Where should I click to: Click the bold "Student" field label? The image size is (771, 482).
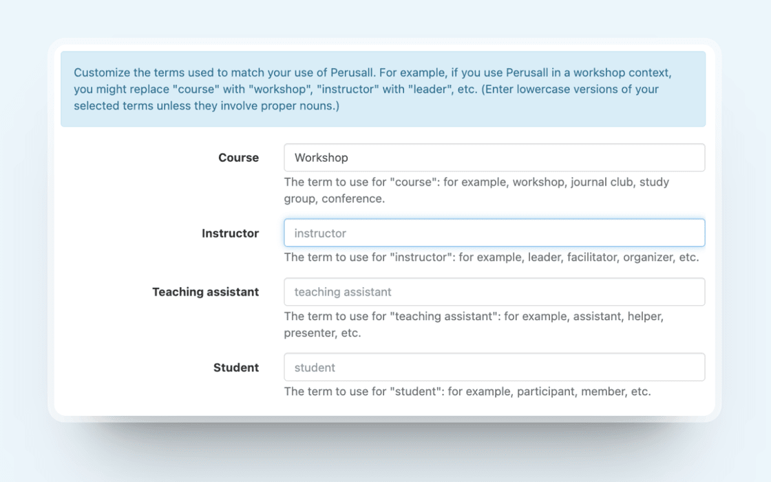[236, 368]
